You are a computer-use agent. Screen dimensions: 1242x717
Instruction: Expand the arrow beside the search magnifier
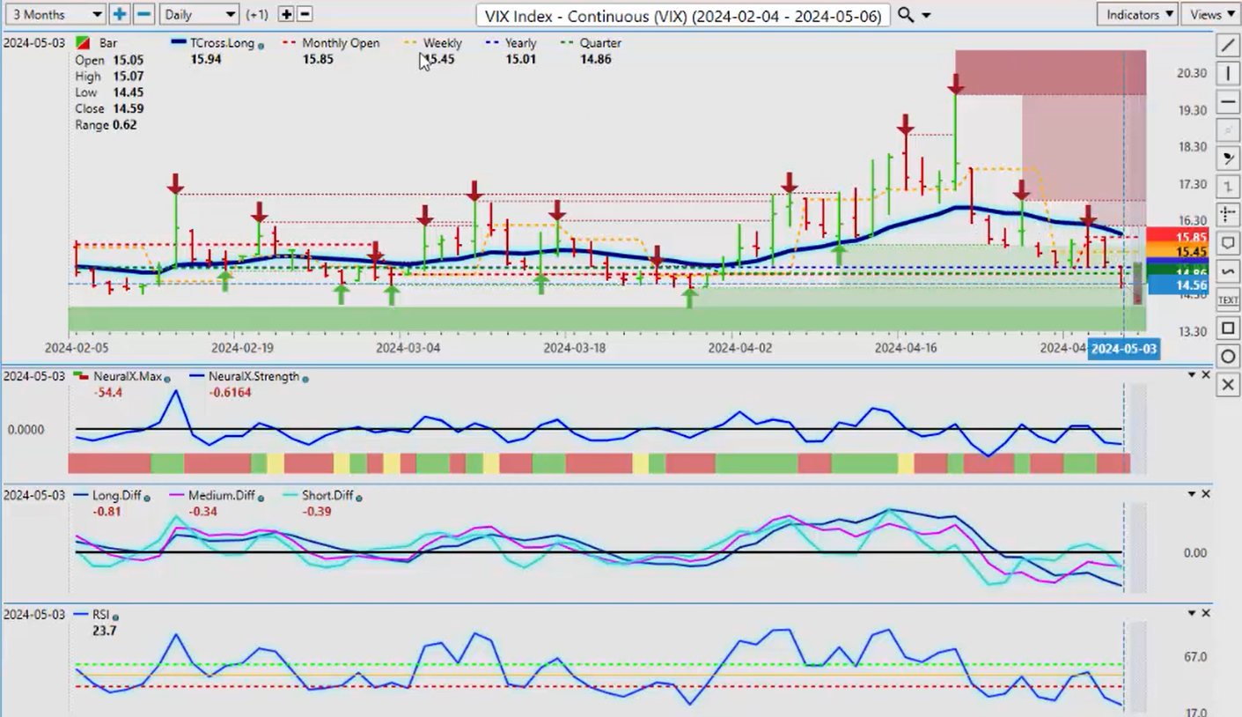tap(925, 16)
